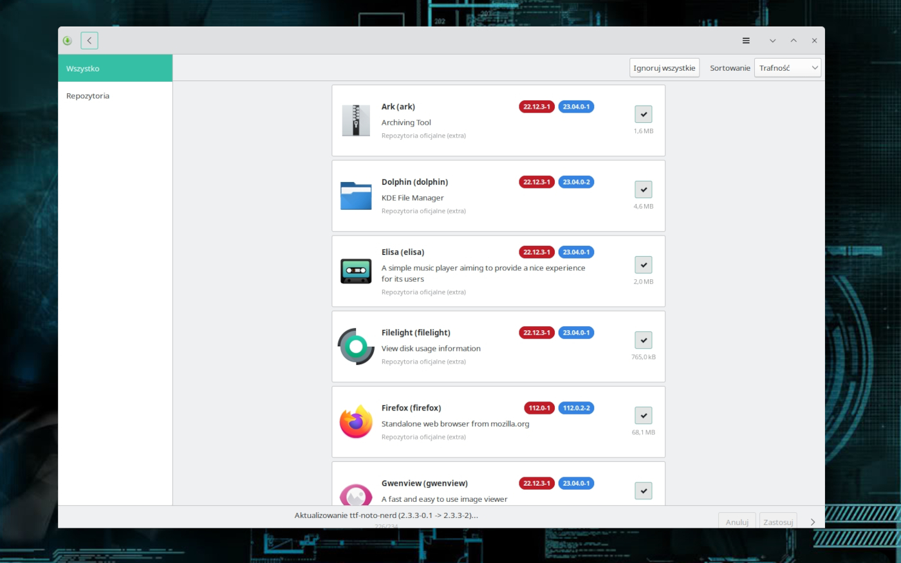The height and width of the screenshot is (563, 901).
Task: Open the Trafność sorting dropdown
Action: [x=788, y=68]
